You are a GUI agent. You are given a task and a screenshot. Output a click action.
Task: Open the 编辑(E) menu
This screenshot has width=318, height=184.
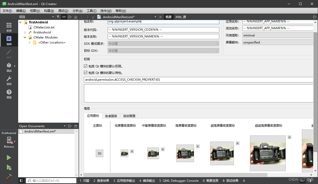tap(21, 11)
